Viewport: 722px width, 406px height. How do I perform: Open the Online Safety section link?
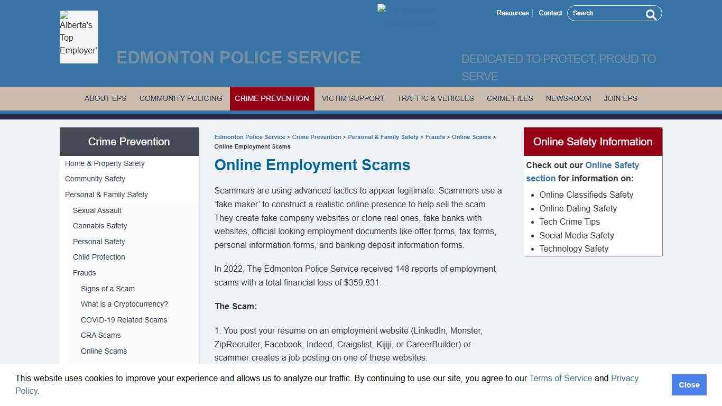[x=612, y=165]
